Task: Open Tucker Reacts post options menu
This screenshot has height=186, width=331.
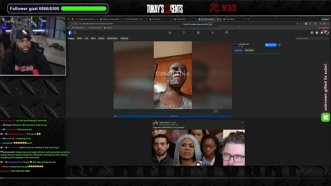Action: (x=242, y=122)
